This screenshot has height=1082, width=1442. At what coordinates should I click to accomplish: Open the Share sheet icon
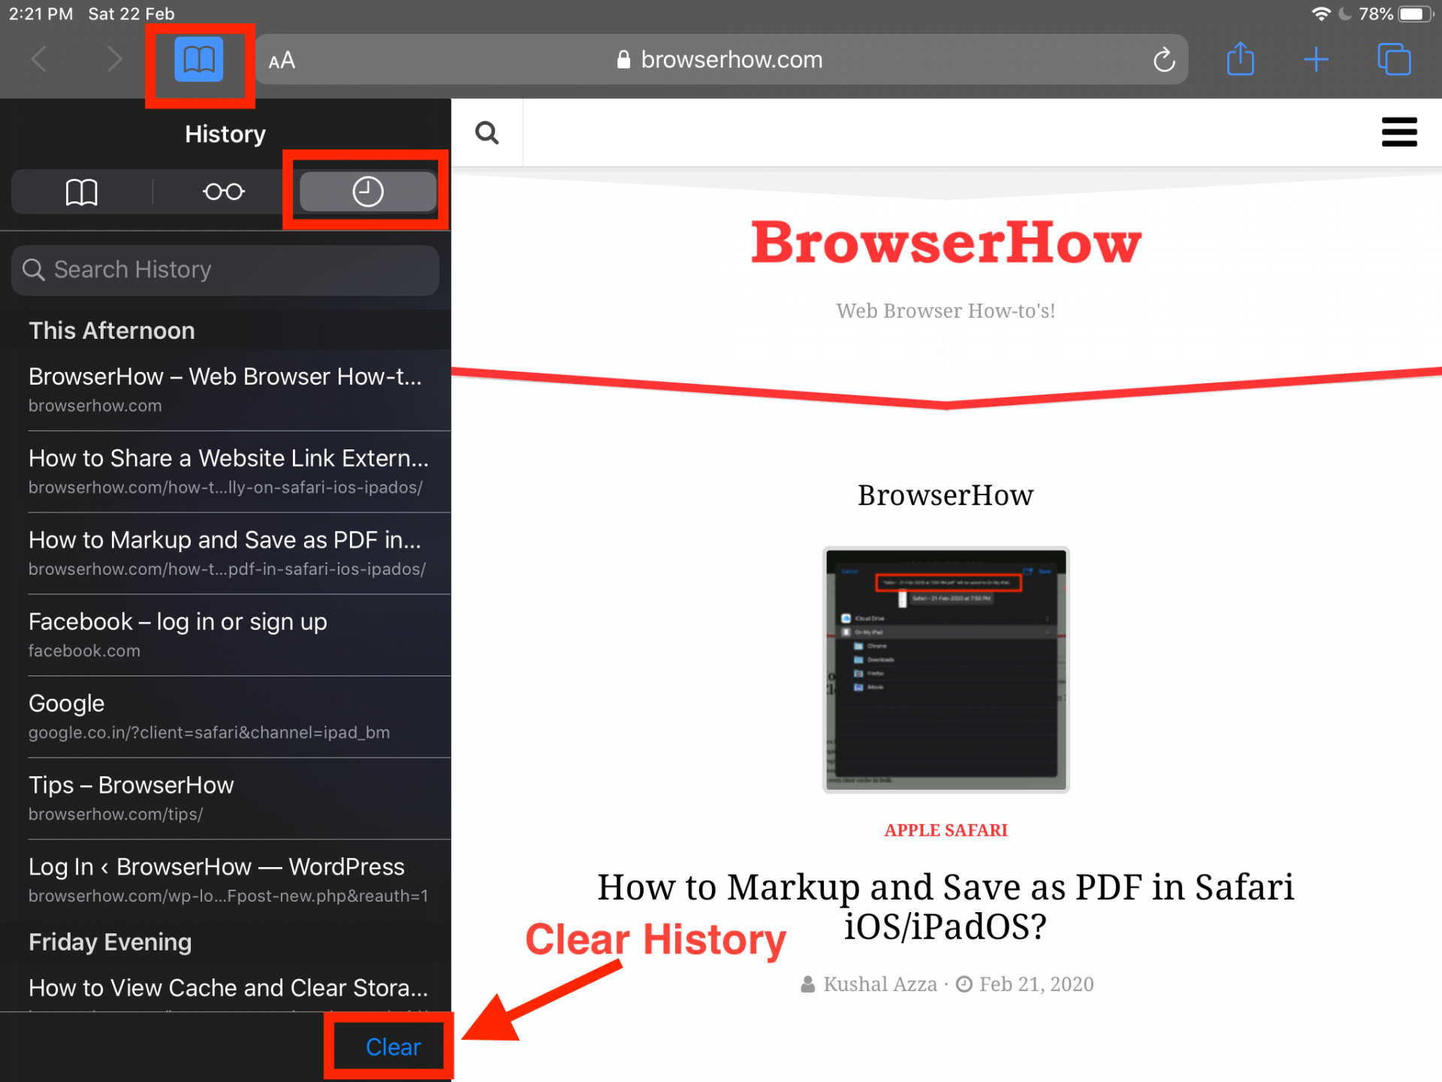tap(1240, 59)
